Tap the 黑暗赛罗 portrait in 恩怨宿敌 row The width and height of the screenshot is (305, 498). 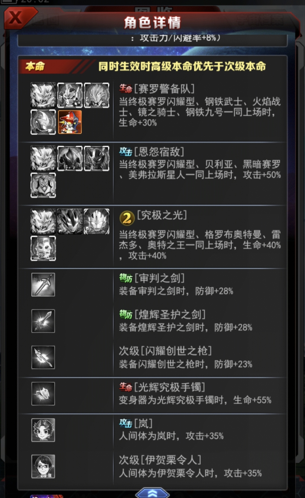(x=97, y=158)
